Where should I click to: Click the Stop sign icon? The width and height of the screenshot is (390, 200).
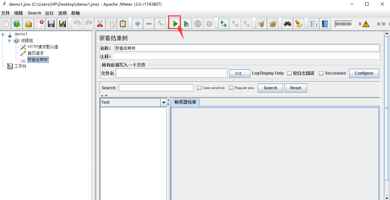coord(198,24)
